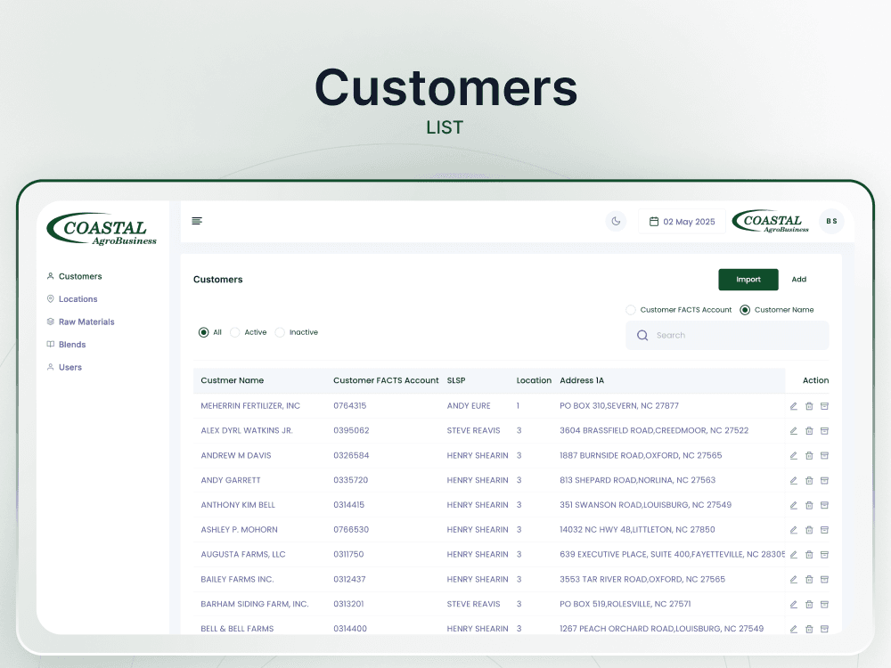Edit the ANTHONY KIM BELL row
Screen dimensions: 891x668
(x=794, y=505)
